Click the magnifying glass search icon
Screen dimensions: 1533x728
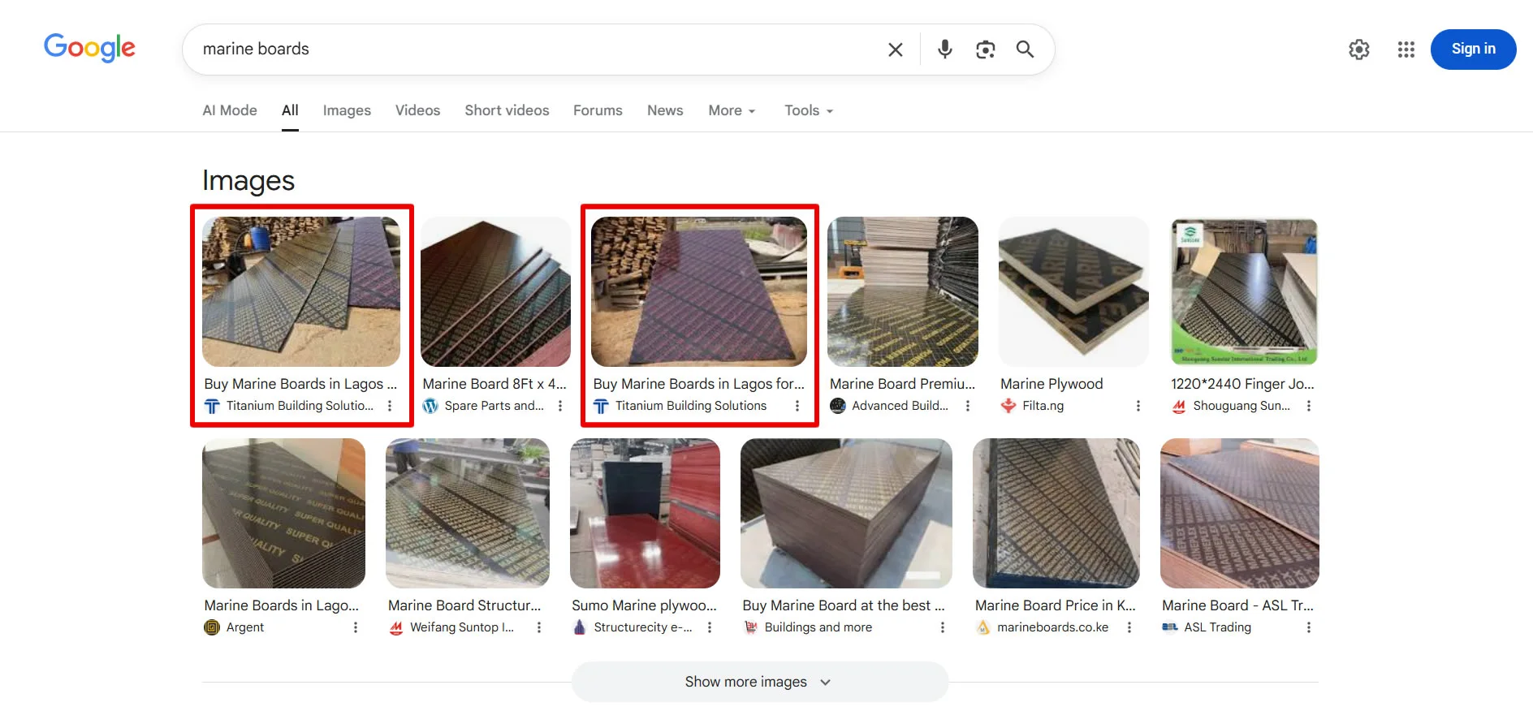pyautogui.click(x=1025, y=50)
